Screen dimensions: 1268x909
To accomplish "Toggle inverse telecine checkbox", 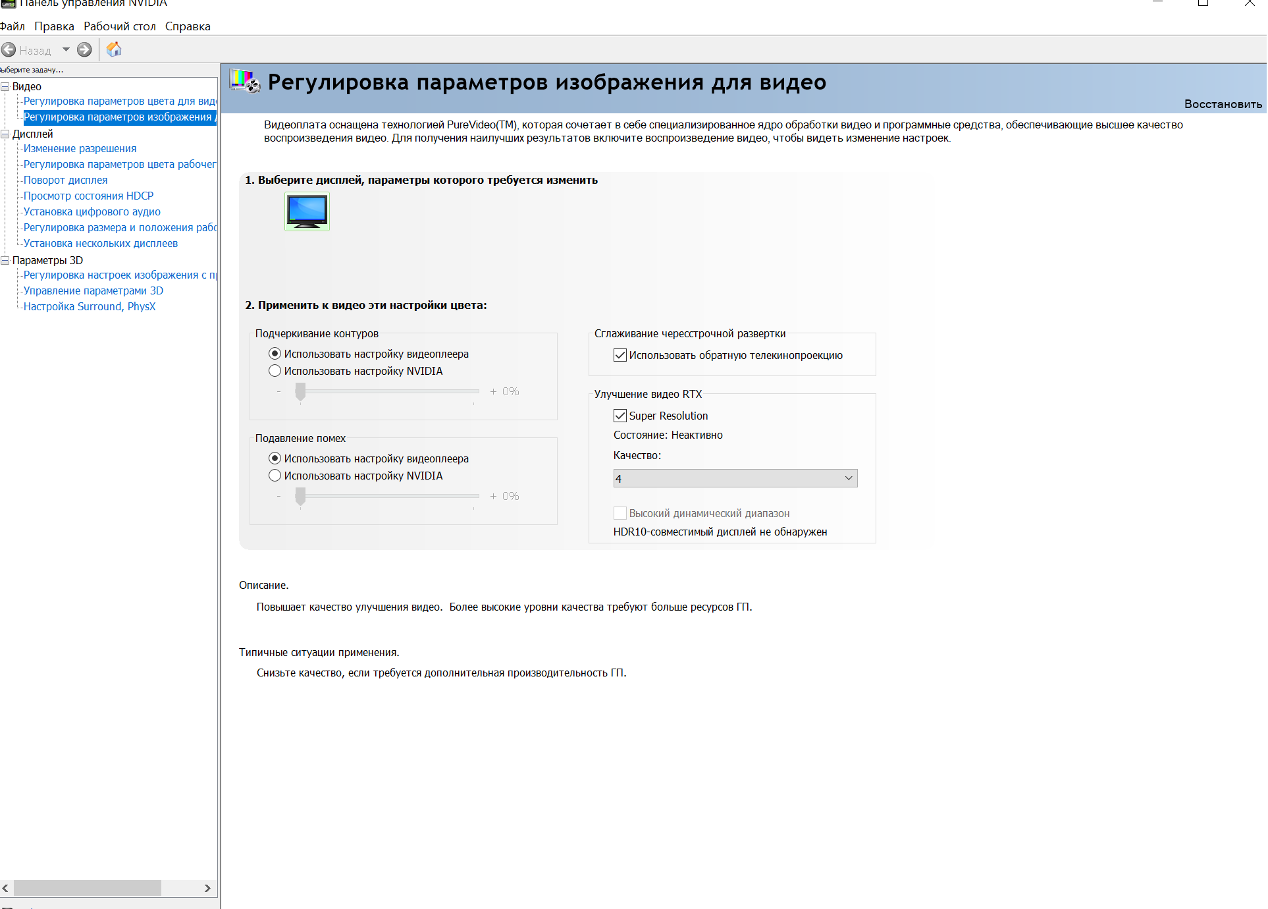I will [620, 355].
